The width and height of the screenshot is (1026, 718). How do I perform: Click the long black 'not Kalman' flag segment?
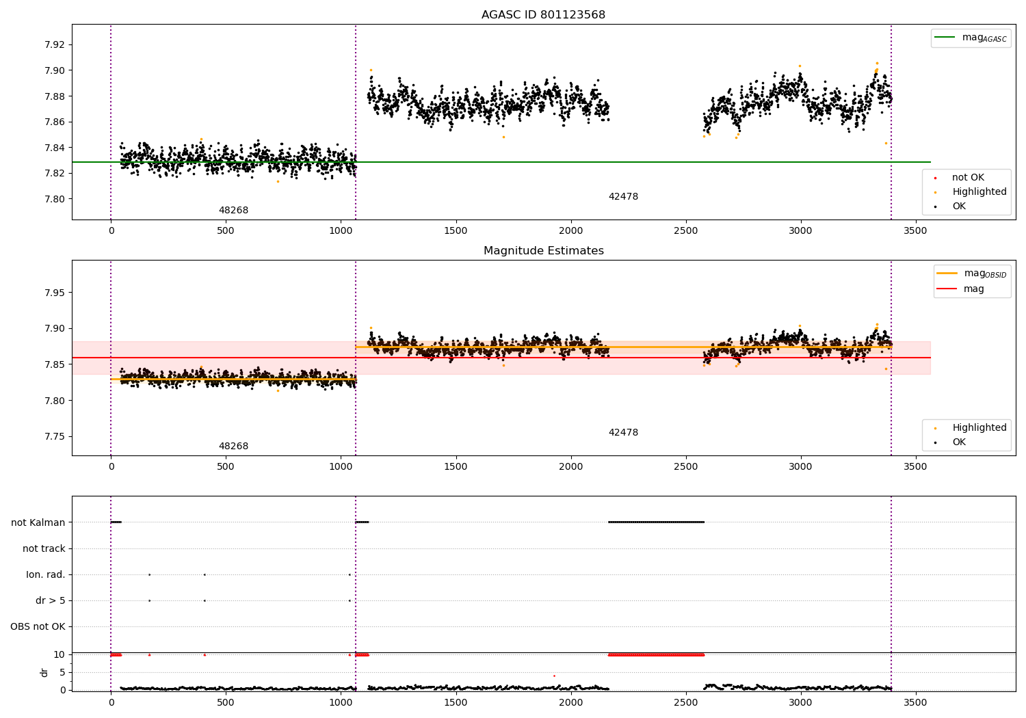[656, 522]
